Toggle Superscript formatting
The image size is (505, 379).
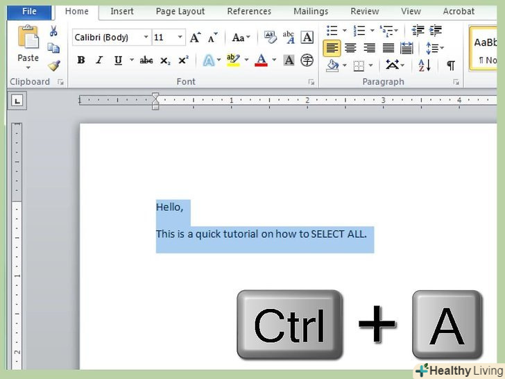pyautogui.click(x=183, y=60)
